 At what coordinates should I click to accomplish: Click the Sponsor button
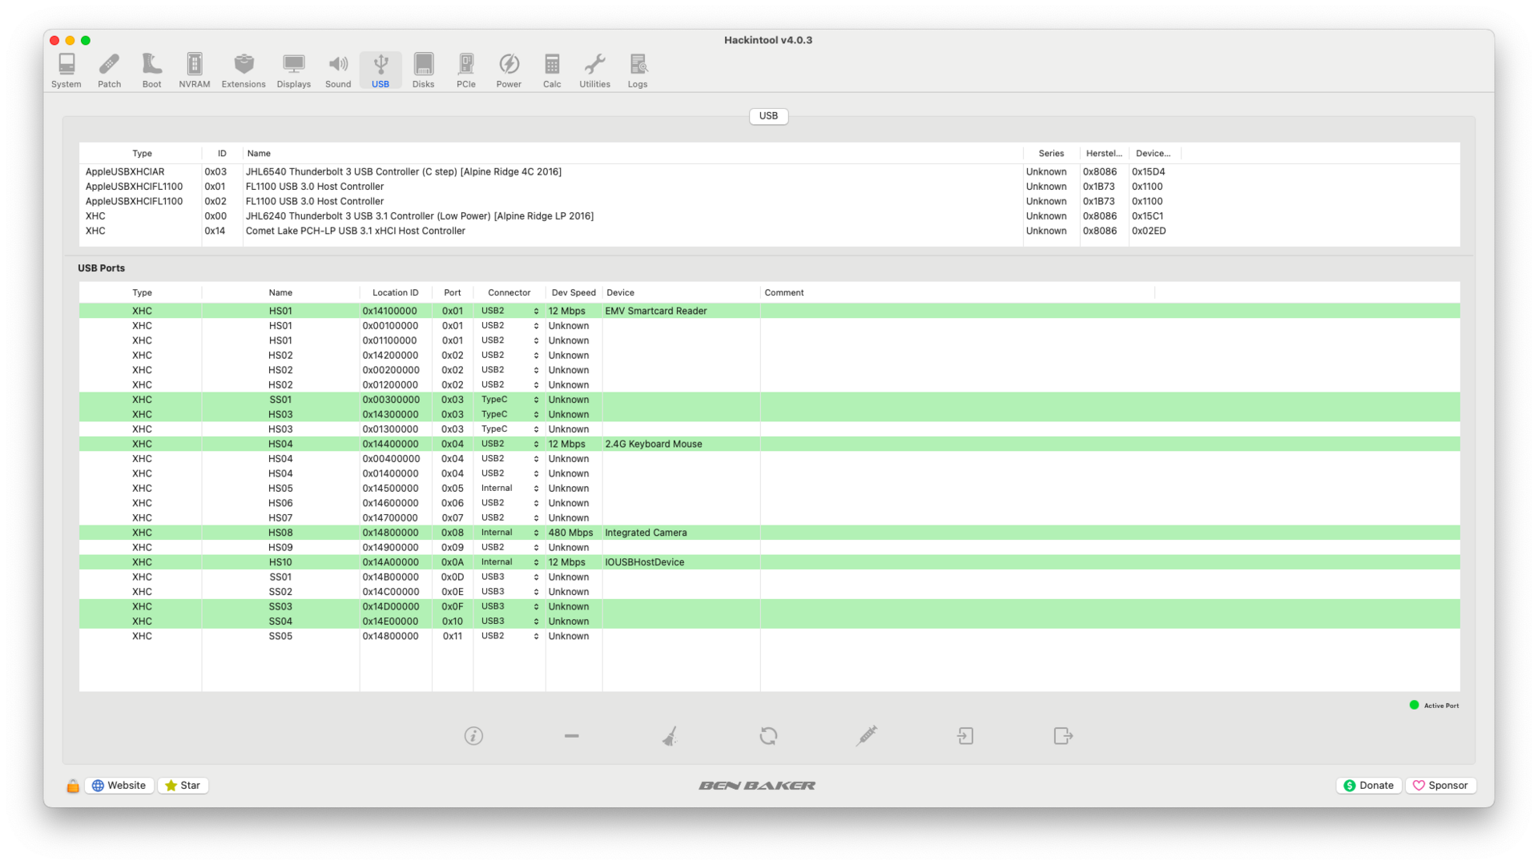click(1440, 786)
